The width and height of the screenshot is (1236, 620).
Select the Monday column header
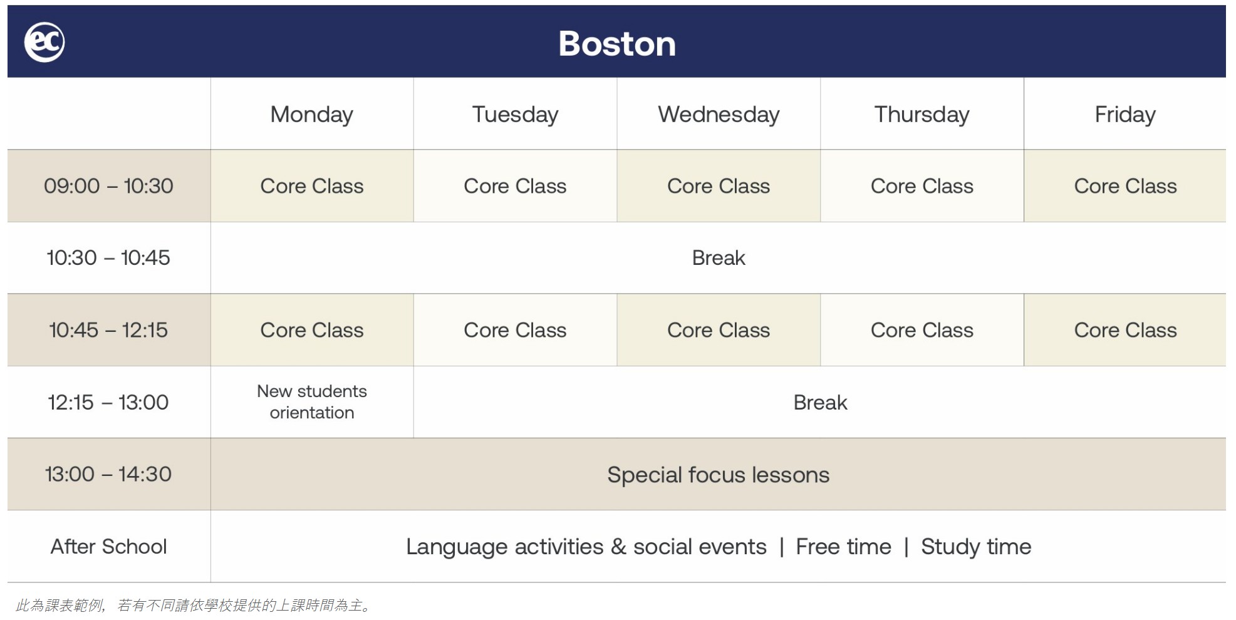[311, 115]
